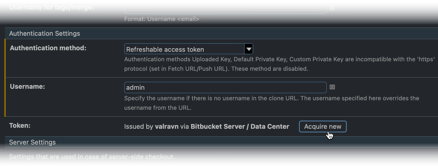Click the Token label
The image size is (438, 168).
click(20, 125)
